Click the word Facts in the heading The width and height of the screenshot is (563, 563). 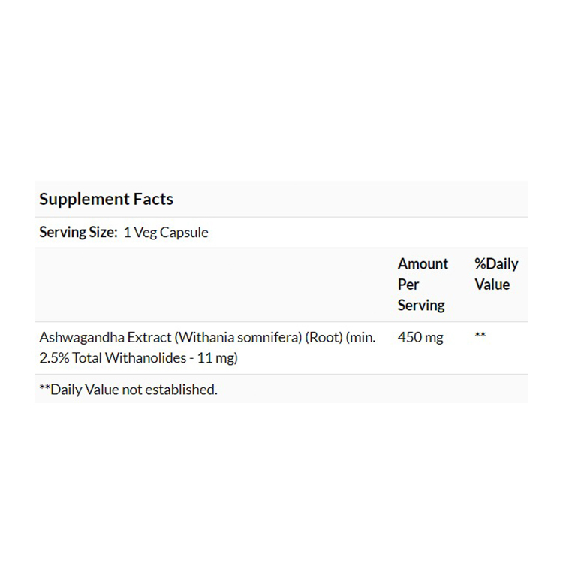click(x=153, y=200)
